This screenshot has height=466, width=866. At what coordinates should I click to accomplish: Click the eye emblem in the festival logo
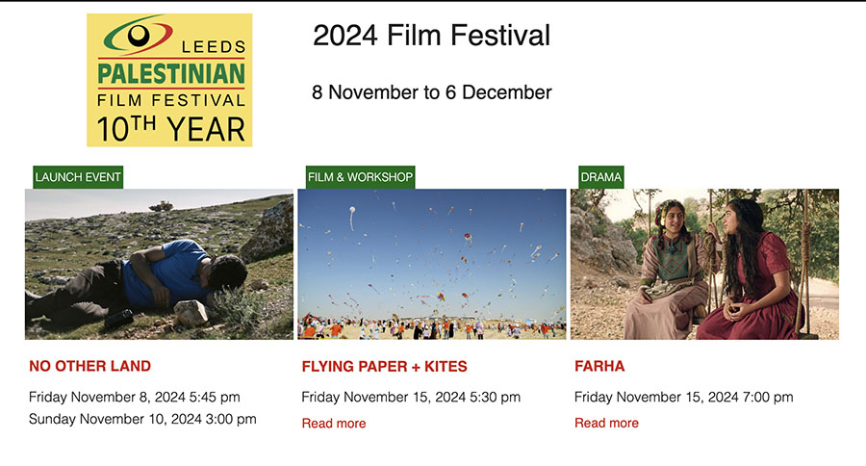(139, 37)
